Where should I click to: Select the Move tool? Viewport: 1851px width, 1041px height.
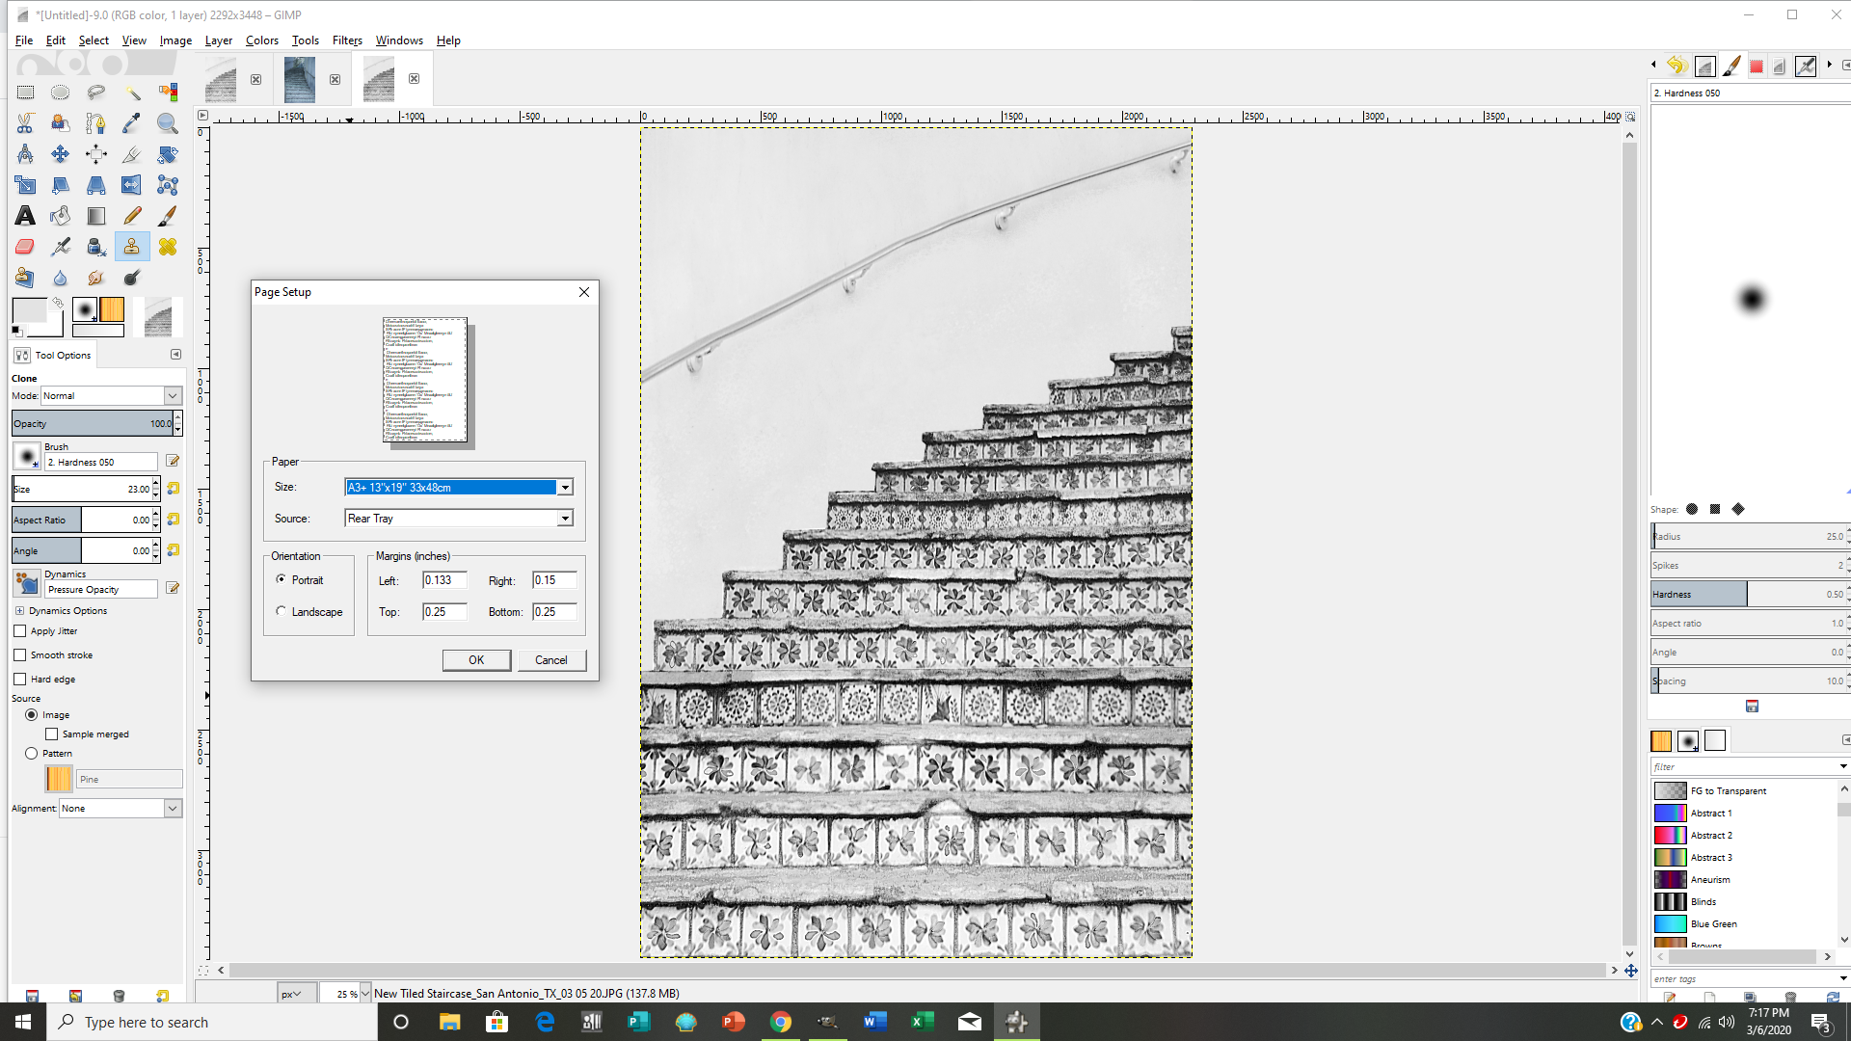pos(60,154)
